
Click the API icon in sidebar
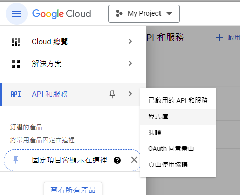click(x=16, y=94)
